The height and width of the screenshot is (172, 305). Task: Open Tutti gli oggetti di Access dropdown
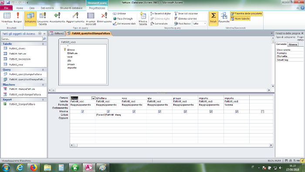pyautogui.click(x=40, y=34)
